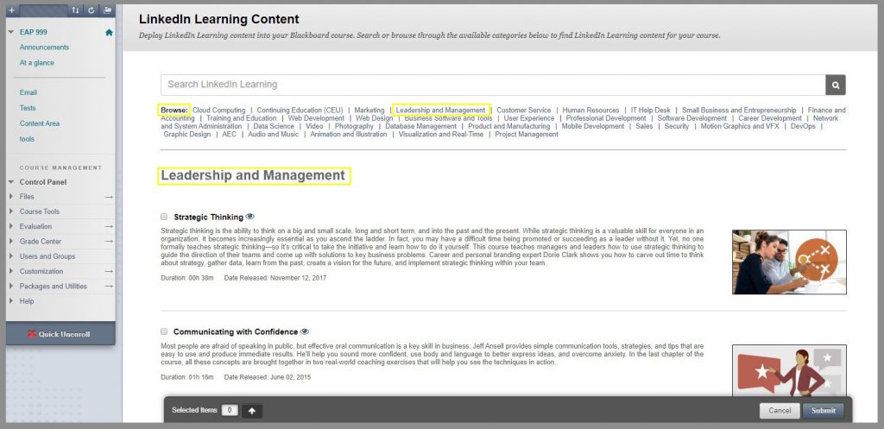
Task: Browse the Graphic Design category
Action: 186,134
